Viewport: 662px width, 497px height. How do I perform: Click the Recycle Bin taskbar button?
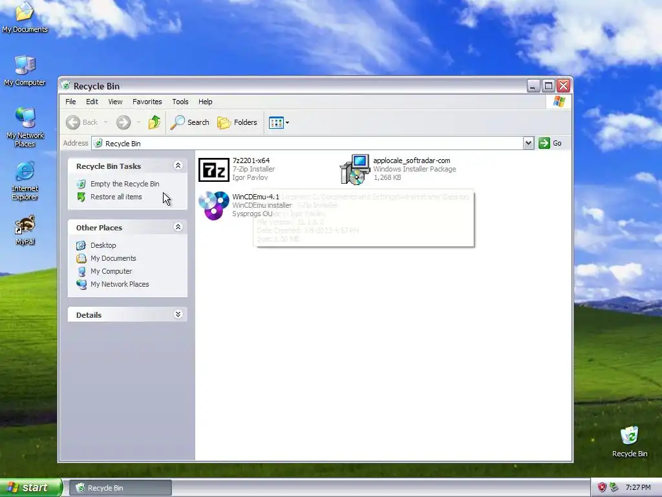pyautogui.click(x=120, y=488)
